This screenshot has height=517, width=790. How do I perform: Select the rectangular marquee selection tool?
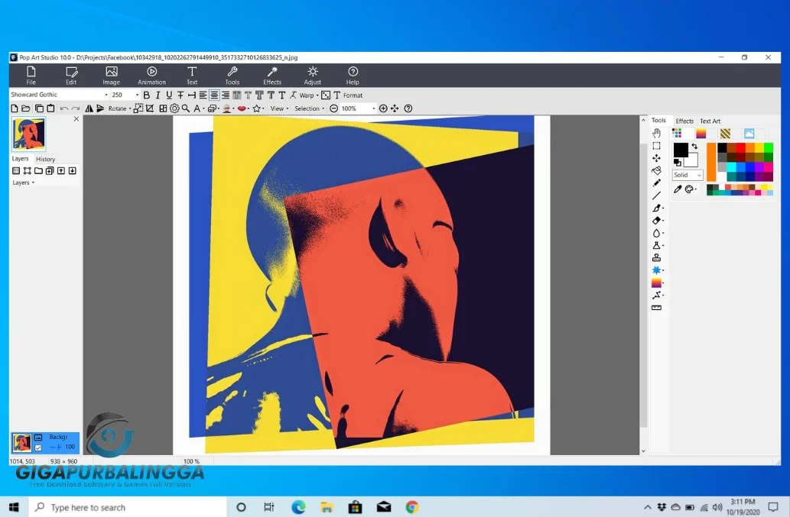[x=656, y=146]
